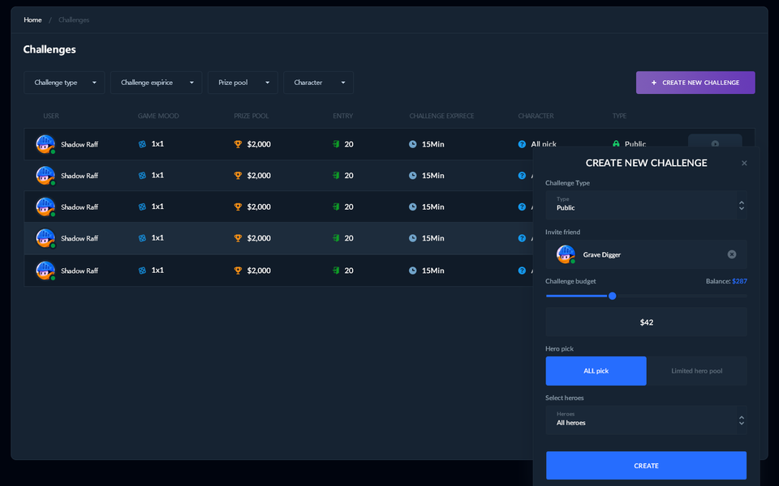Click the dice icon in the third row

[x=142, y=207]
